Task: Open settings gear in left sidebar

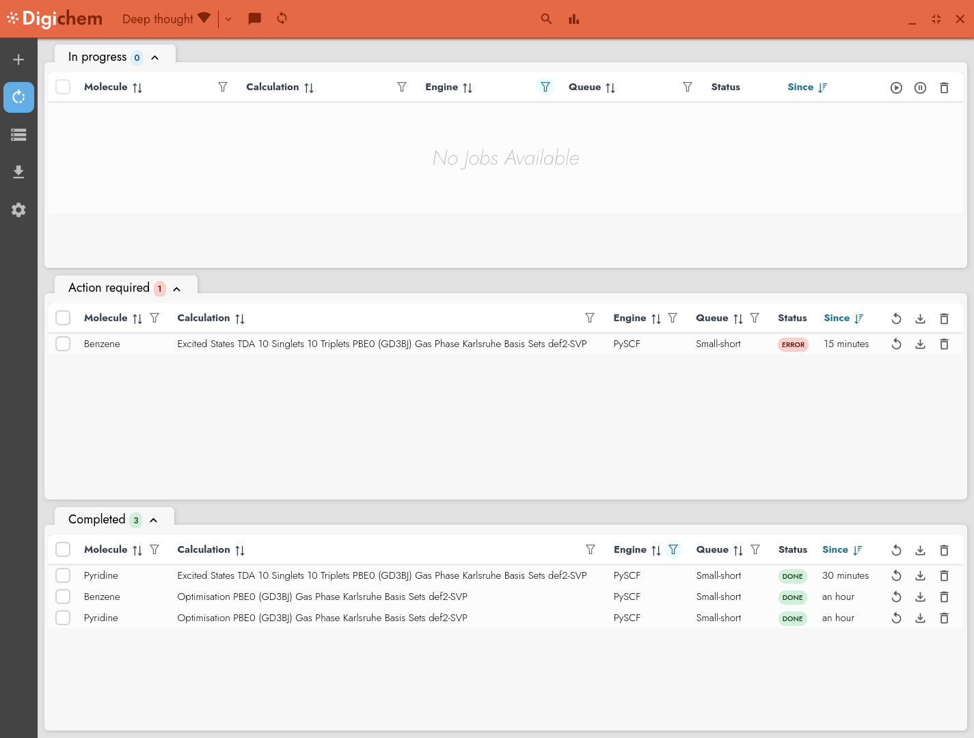Action: click(x=18, y=210)
